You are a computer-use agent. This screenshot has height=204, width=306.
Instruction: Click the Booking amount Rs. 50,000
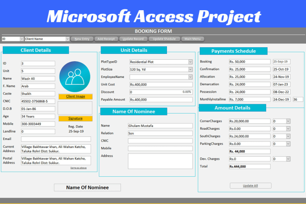click(249, 62)
